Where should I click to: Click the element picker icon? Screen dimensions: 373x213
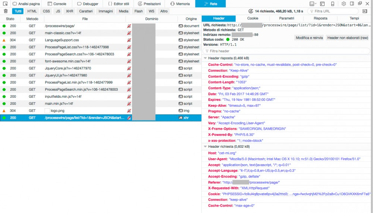(5, 4)
